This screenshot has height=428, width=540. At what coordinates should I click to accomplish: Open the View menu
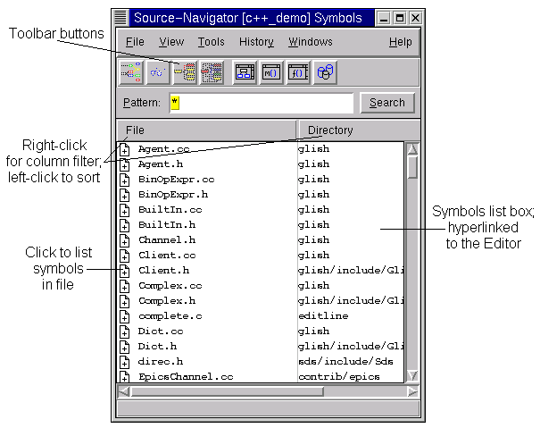click(x=171, y=42)
